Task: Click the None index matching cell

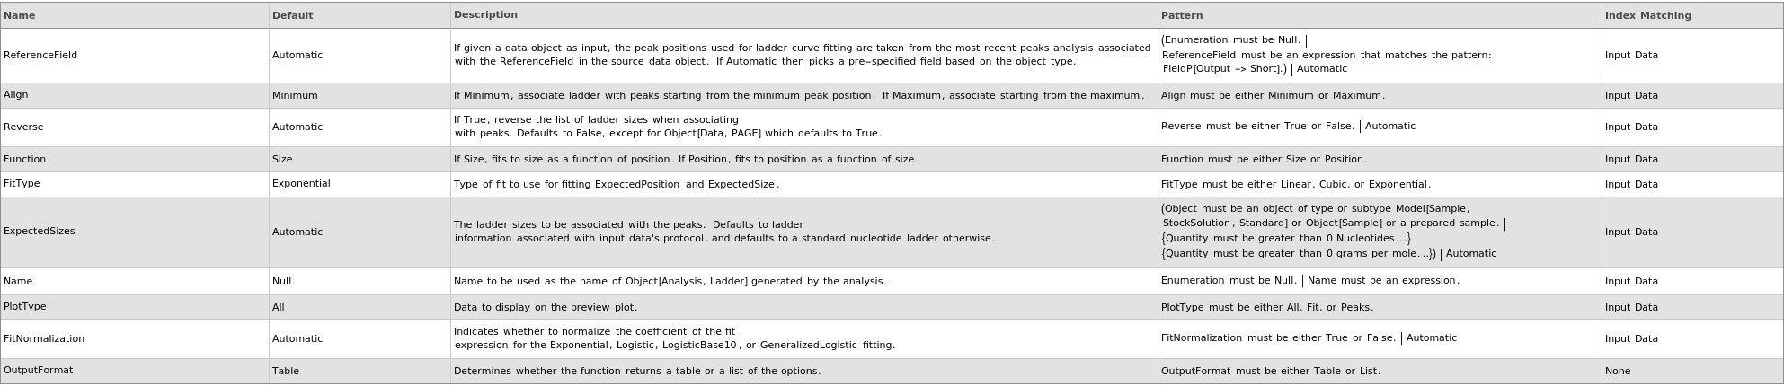Action: point(1618,371)
